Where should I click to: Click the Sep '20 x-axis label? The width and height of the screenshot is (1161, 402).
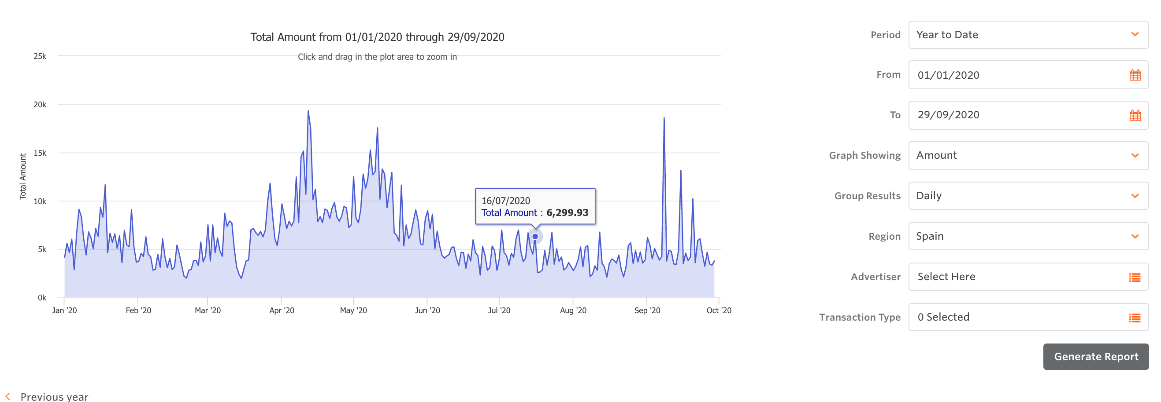point(647,310)
